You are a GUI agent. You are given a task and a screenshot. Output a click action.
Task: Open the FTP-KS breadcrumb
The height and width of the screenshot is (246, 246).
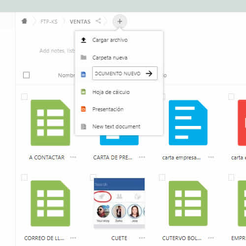[49, 22]
